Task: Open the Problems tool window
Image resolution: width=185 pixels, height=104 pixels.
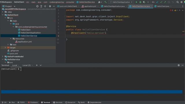Action: 33,102
